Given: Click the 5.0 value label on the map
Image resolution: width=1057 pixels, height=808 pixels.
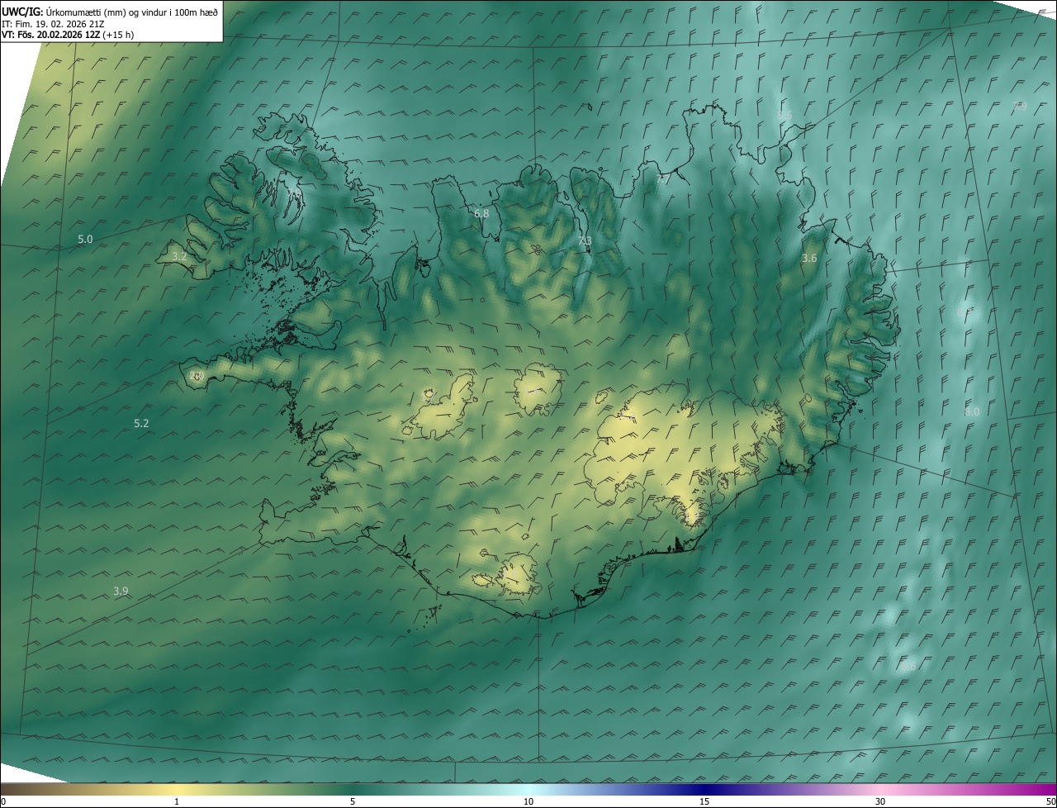Looking at the screenshot, I should (x=85, y=240).
